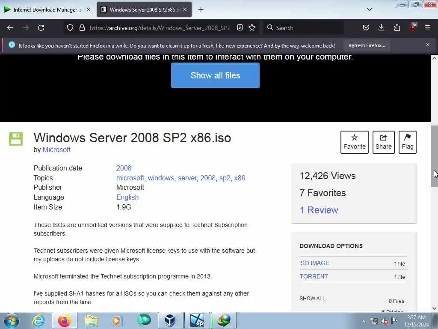Viewport: 438px width, 329px height.
Task: Open the extensions puzzle menu
Action: [397, 27]
